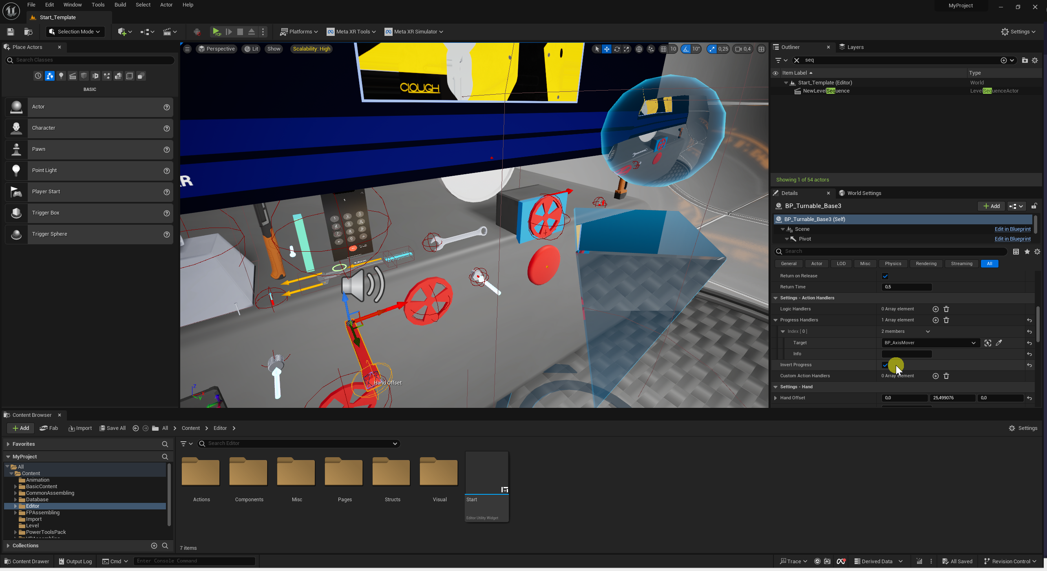Pick actor from scene eyedropper for Target
Screen dimensions: 1047x571
pos(999,343)
